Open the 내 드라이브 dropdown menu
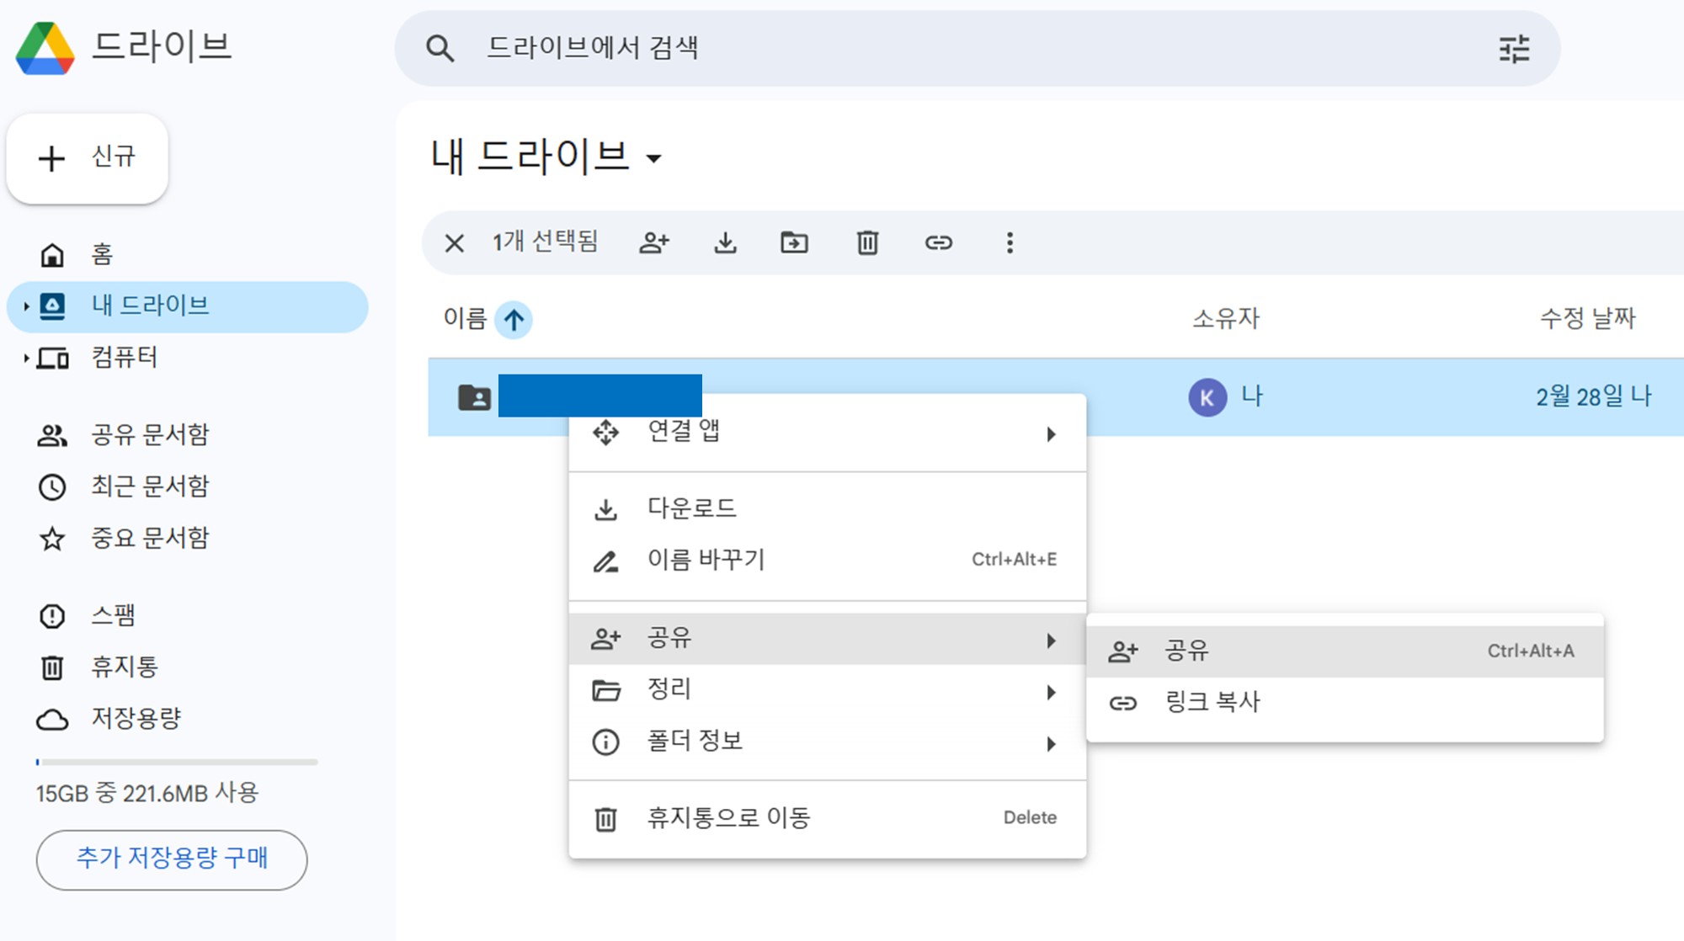The width and height of the screenshot is (1684, 941). 654,160
